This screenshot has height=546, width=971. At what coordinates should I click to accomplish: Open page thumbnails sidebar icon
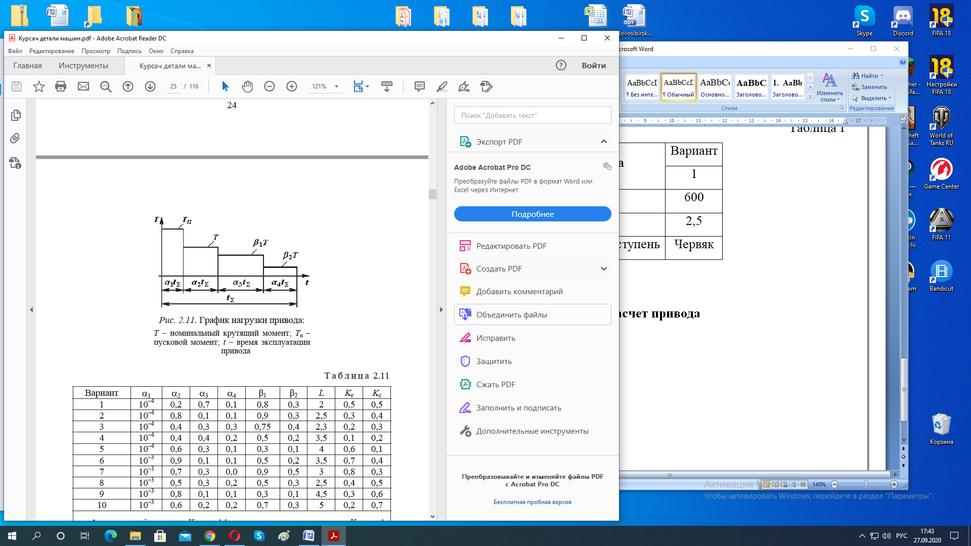click(15, 115)
